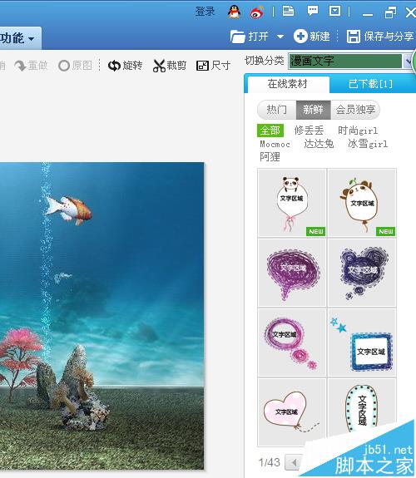Open the 漫画文字 category combo box
This screenshot has height=478, width=416.
tap(345, 62)
